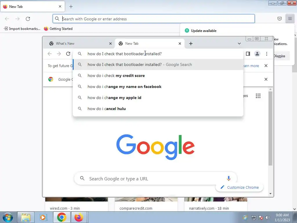Add new Chrome tab with plus icon
The width and height of the screenshot is (297, 223).
[191, 44]
